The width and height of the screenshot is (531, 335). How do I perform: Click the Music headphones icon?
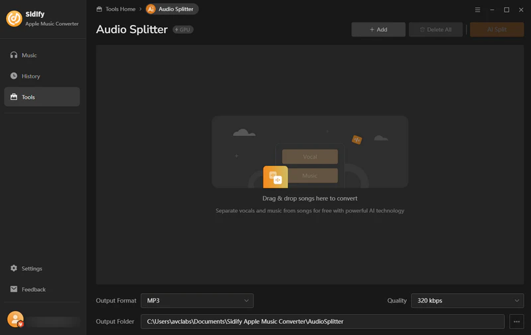[13, 55]
